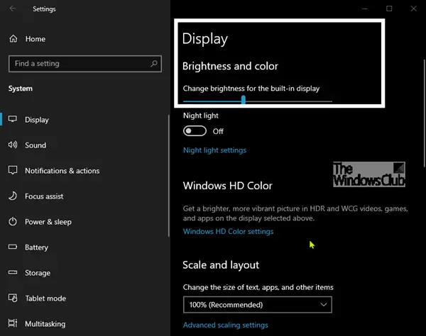Toggle the Night light switch
This screenshot has width=426, height=336.
195,131
